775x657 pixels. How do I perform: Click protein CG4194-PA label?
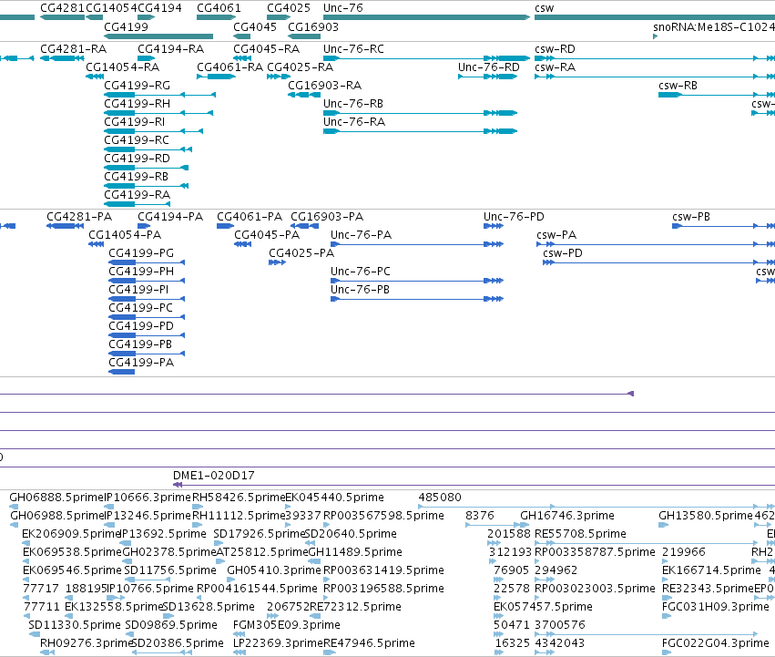coord(170,217)
